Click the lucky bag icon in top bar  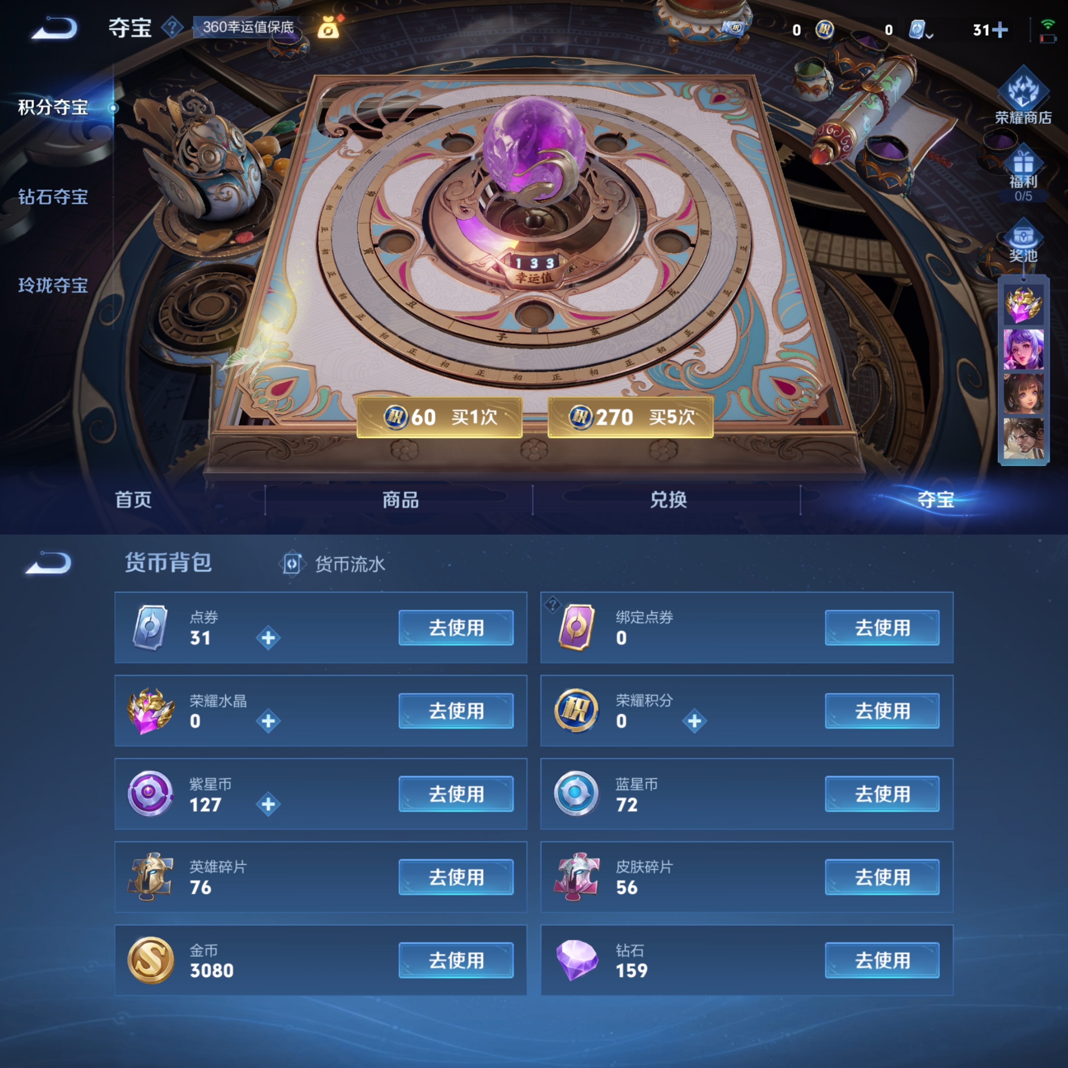[x=328, y=27]
